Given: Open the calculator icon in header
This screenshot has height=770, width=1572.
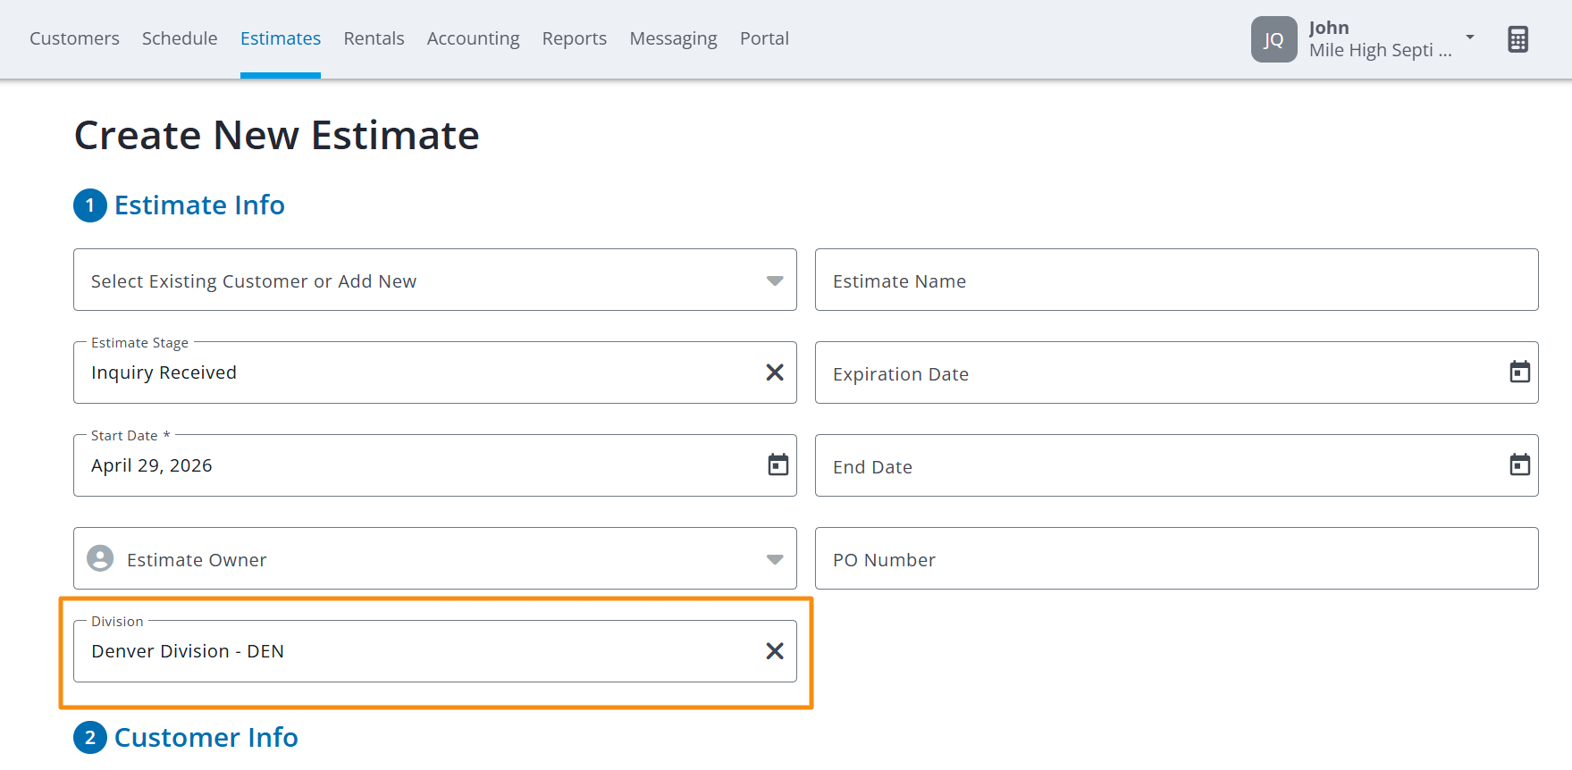Looking at the screenshot, I should coord(1517,39).
